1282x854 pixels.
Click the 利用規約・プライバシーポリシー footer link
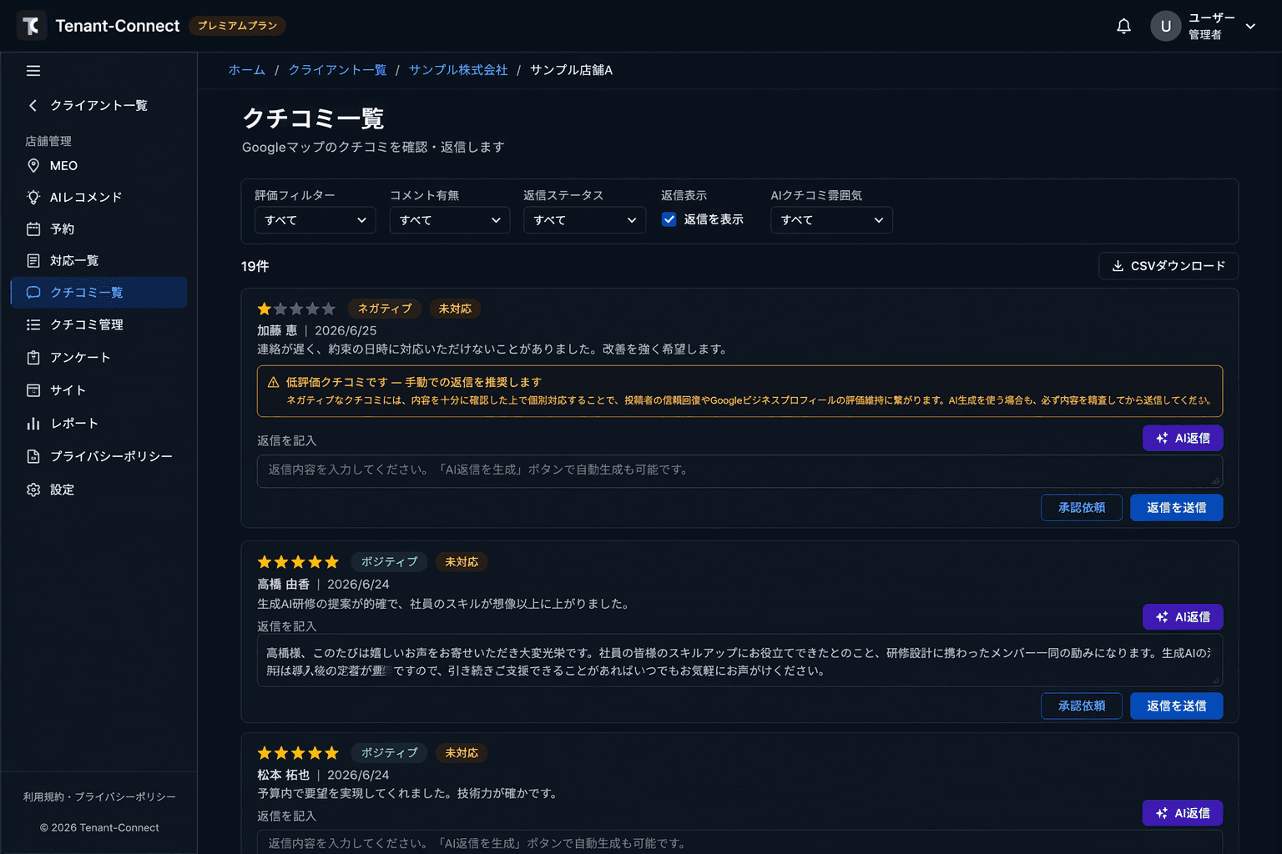99,797
